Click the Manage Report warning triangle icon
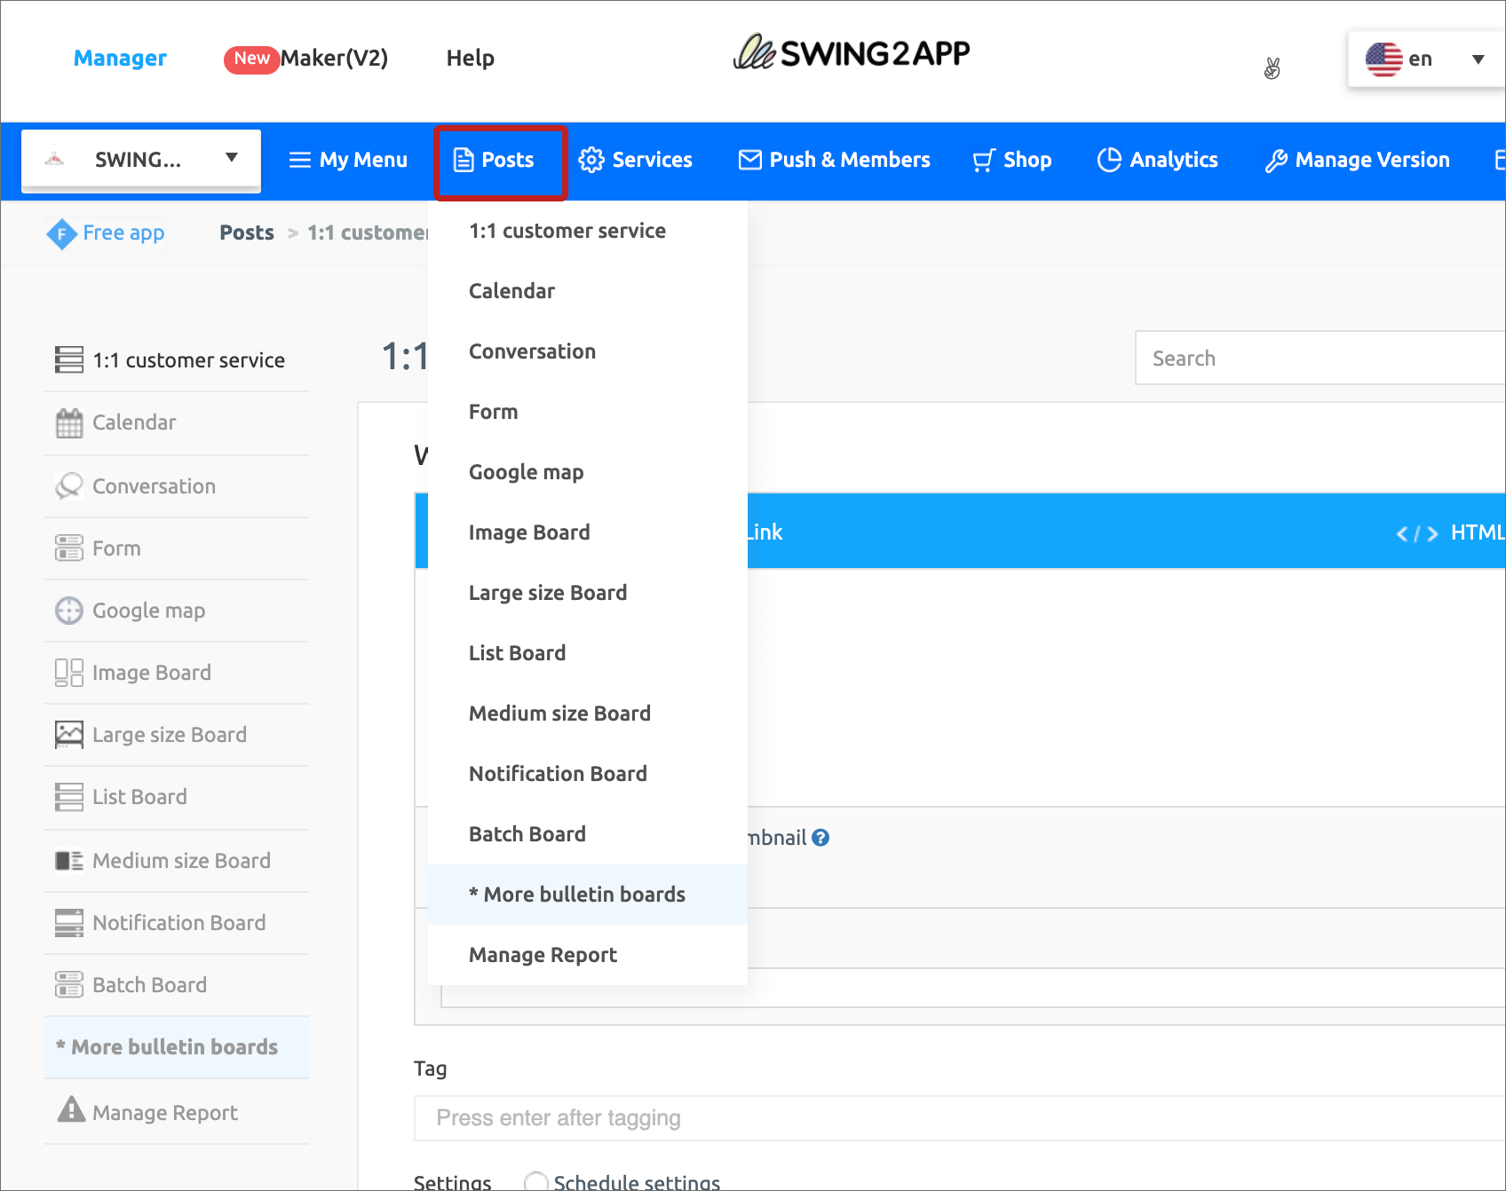 pos(71,1110)
